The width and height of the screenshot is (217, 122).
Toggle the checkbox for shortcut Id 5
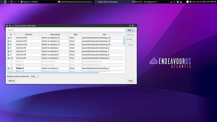click(8, 41)
